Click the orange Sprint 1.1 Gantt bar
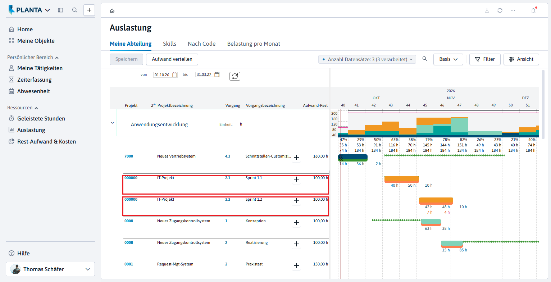The height and width of the screenshot is (282, 551). (x=402, y=179)
